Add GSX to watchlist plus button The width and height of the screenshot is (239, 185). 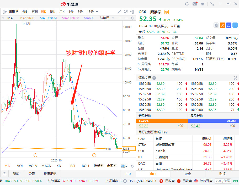pyautogui.click(x=235, y=25)
